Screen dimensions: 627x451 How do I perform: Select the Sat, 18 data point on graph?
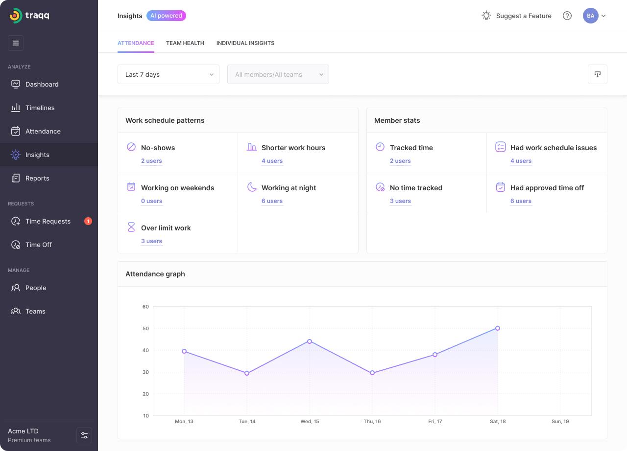click(x=498, y=328)
